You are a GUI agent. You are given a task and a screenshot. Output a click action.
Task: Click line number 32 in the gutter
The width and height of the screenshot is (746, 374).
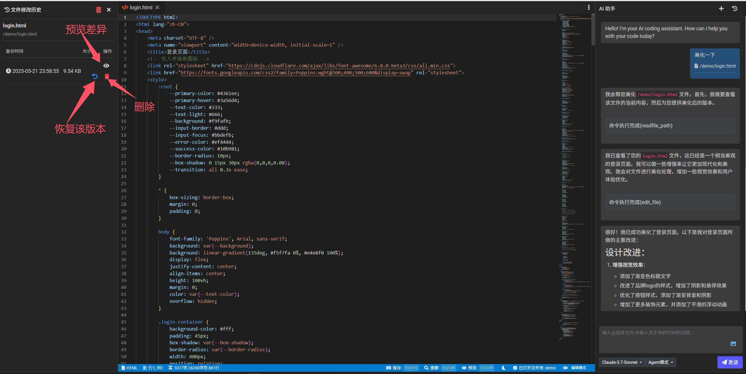[124, 232]
